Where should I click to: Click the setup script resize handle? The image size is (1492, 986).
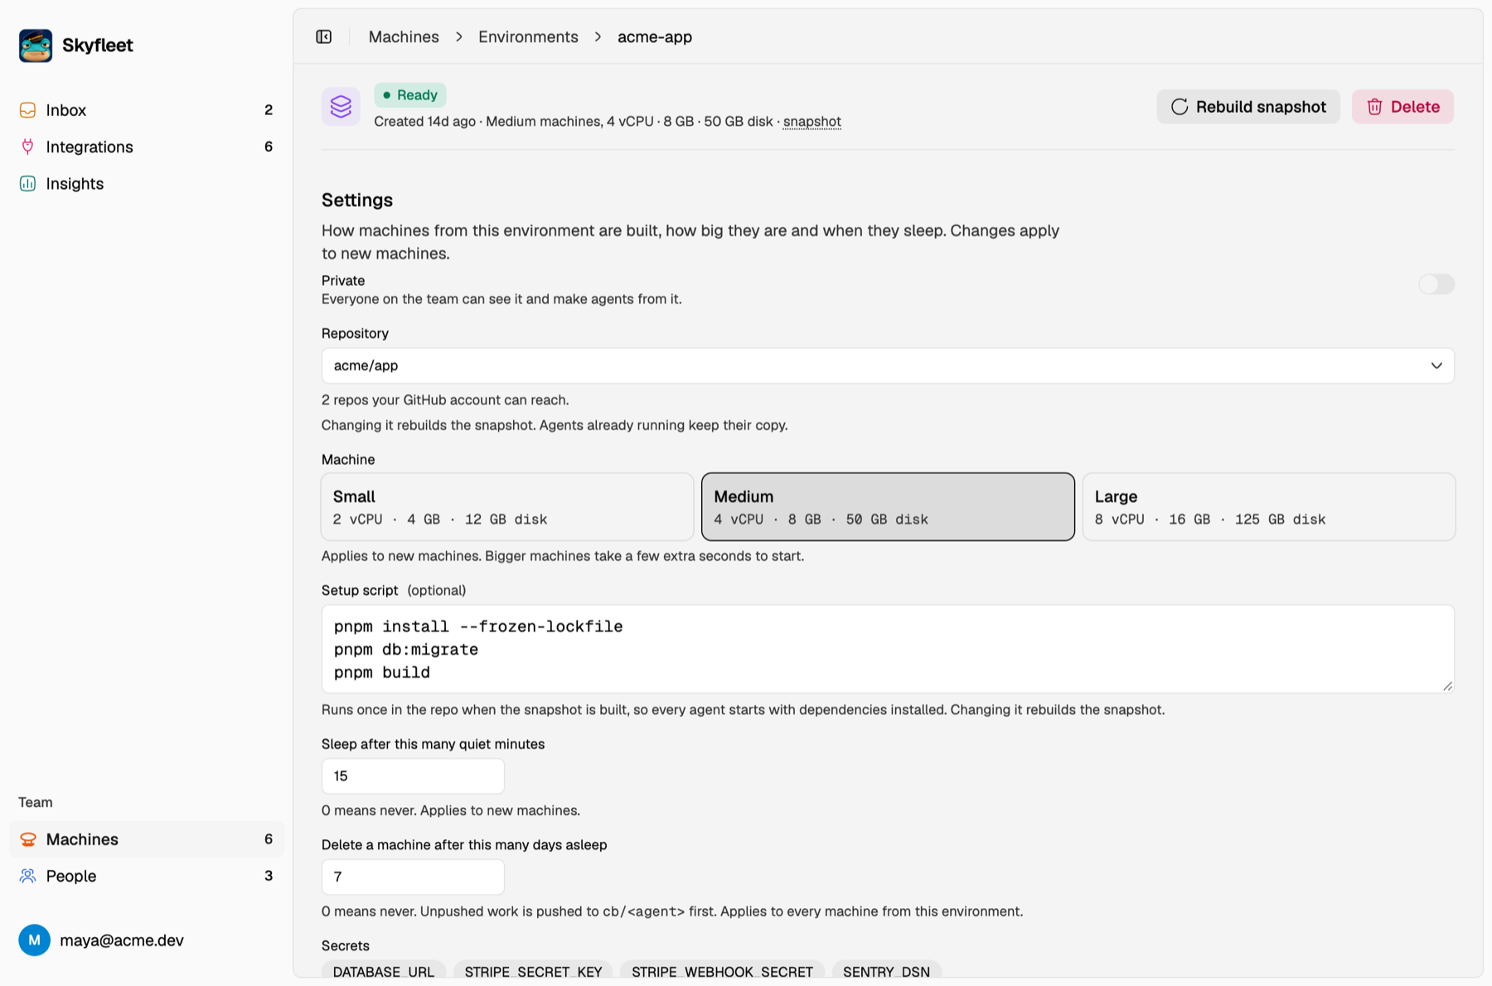coord(1447,685)
